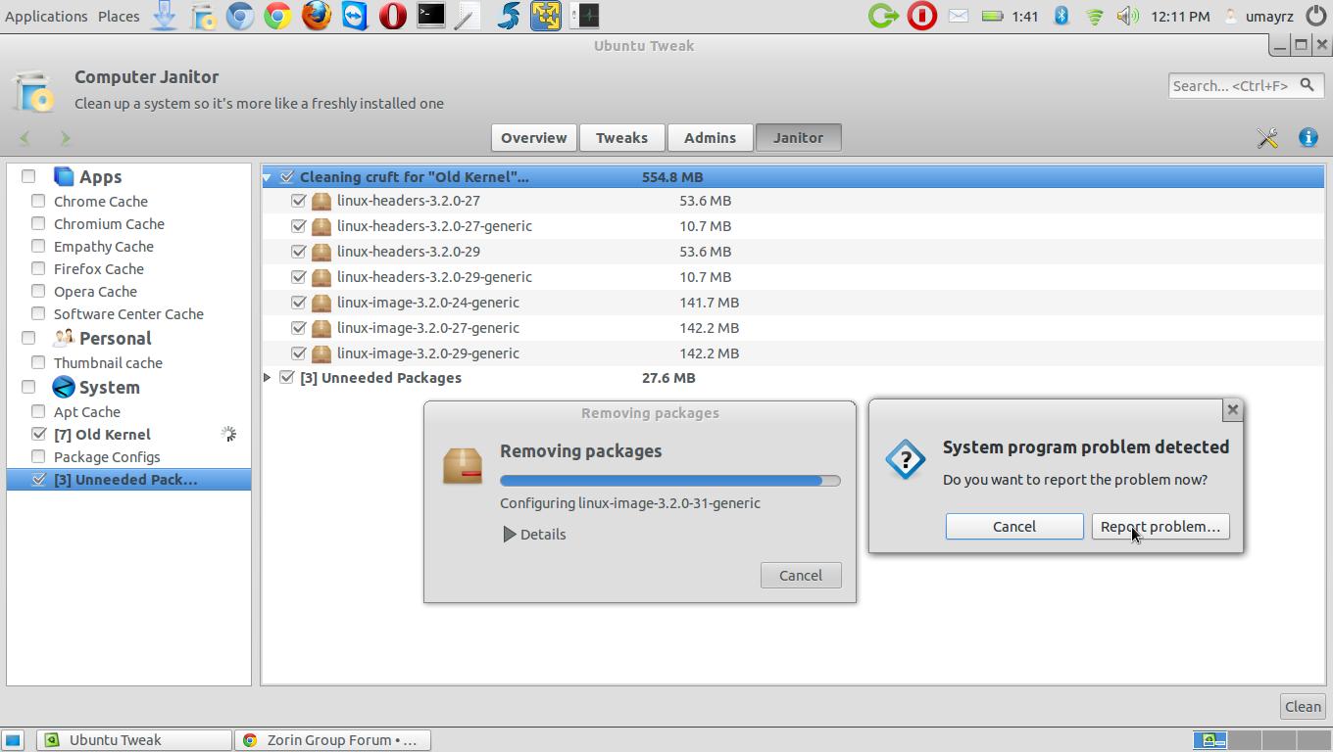This screenshot has width=1333, height=752.
Task: Enable the Chrome Cache checkbox
Action: tap(38, 201)
